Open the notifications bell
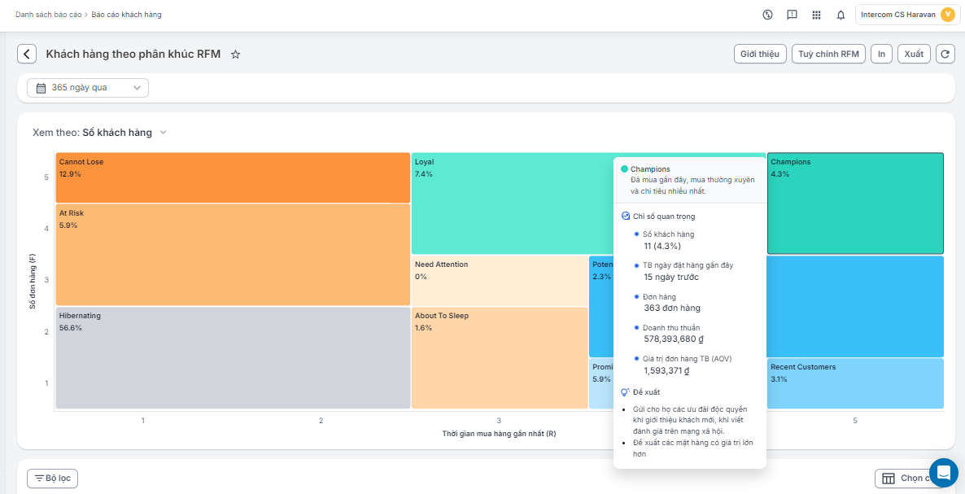The width and height of the screenshot is (965, 494). click(841, 15)
